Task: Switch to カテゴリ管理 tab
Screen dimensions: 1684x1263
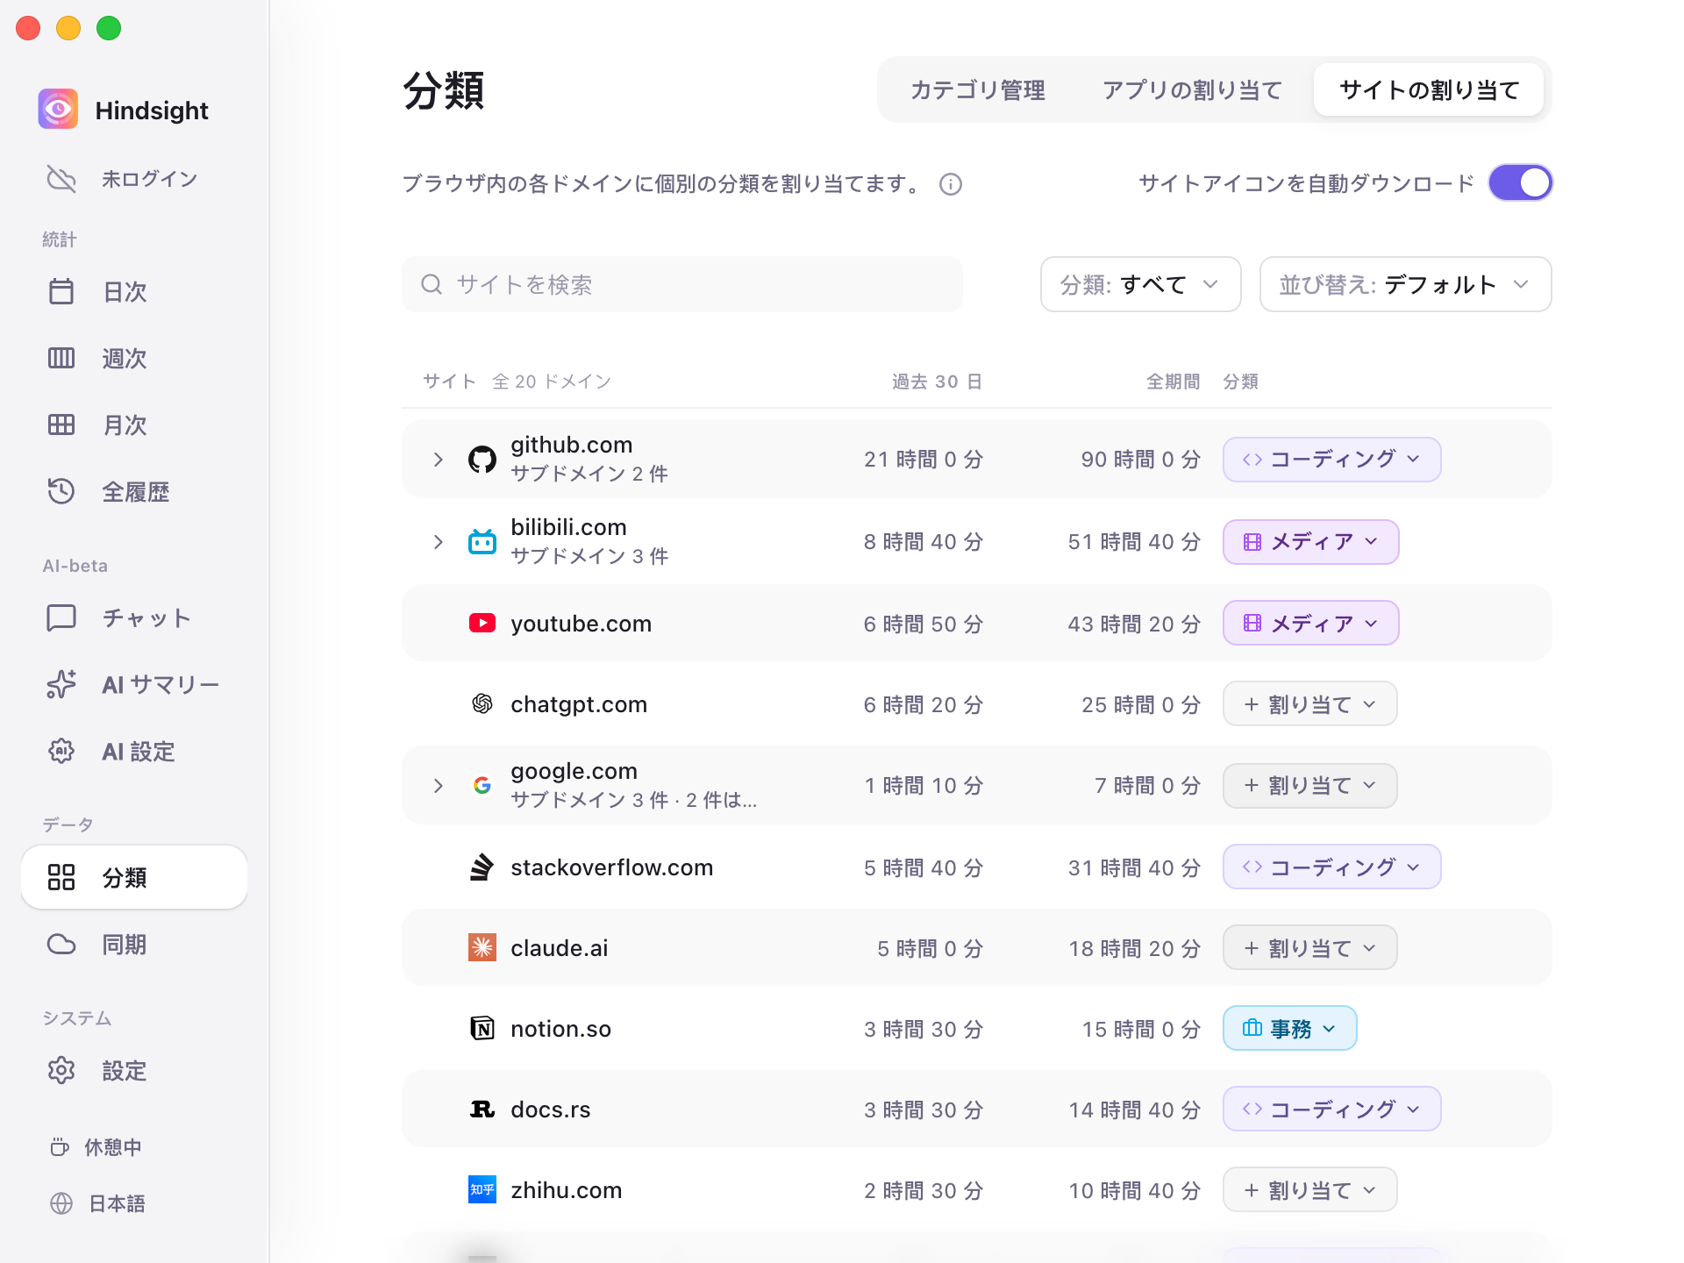Action: coord(978,89)
